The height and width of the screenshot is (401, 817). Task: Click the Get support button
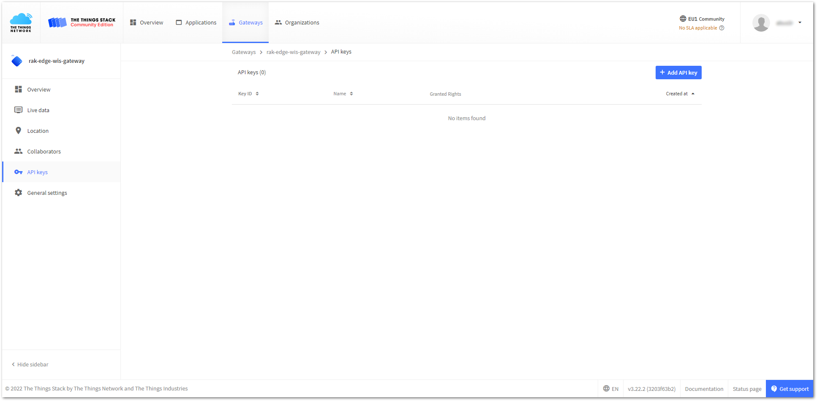[790, 389]
